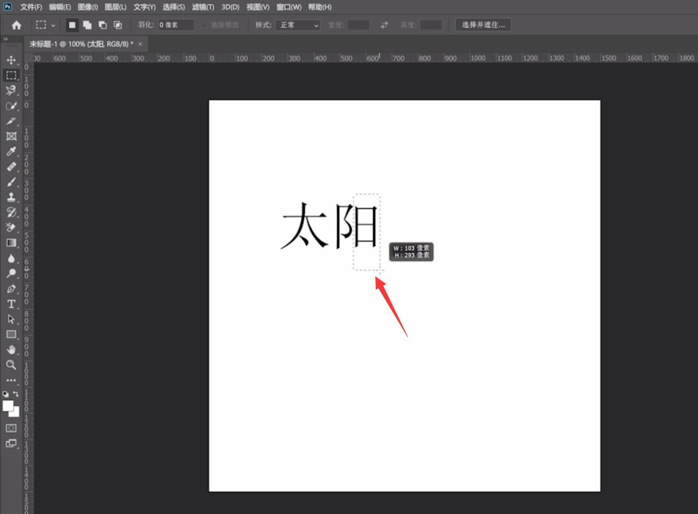Click the 太 character on canvas
This screenshot has height=514, width=698.
305,225
